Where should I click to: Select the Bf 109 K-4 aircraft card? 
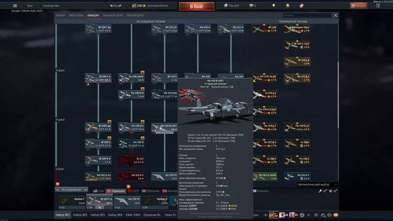point(98,160)
